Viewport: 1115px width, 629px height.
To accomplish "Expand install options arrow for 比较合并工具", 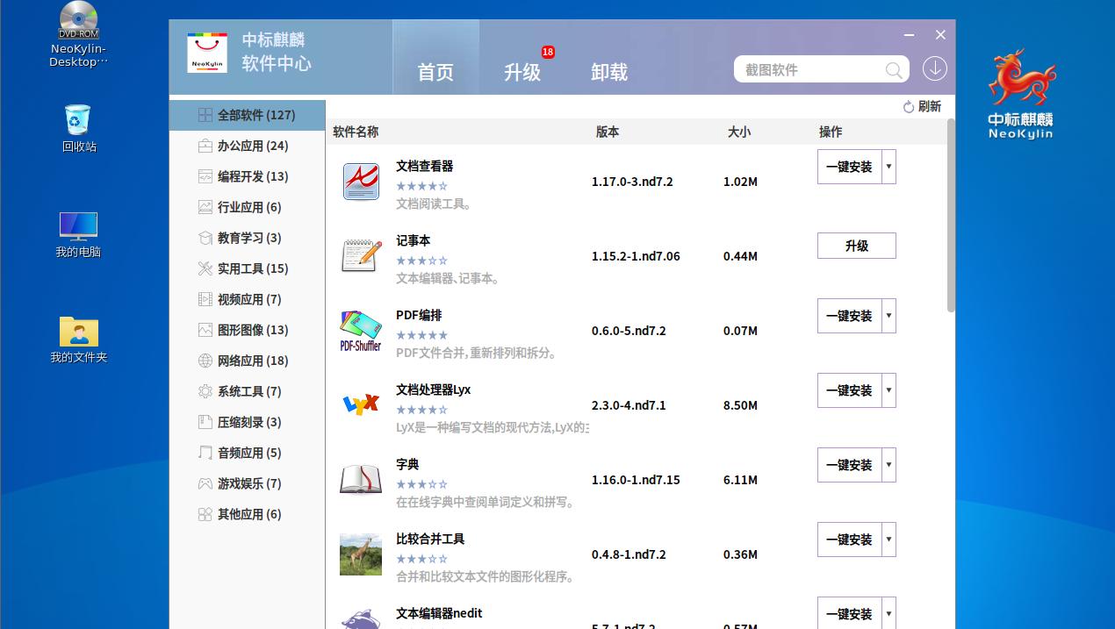I will point(888,540).
